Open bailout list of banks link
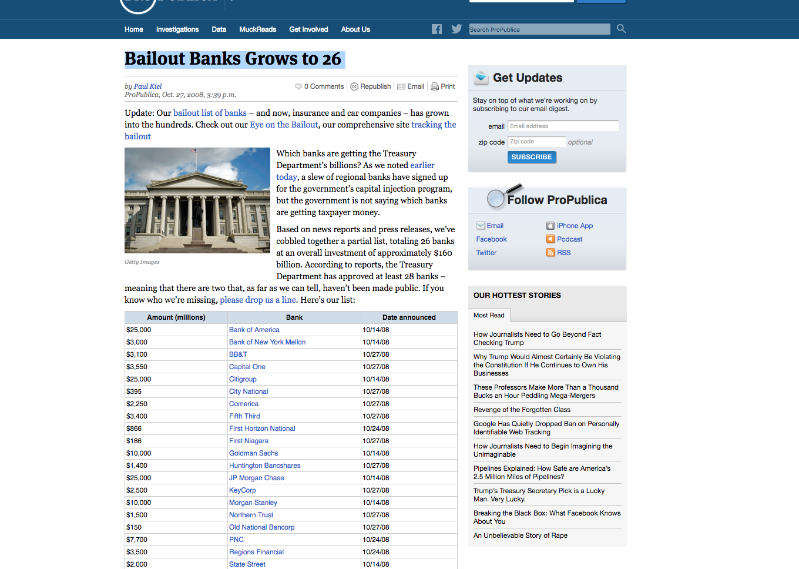Viewport: 799px width, 569px height. tap(210, 113)
